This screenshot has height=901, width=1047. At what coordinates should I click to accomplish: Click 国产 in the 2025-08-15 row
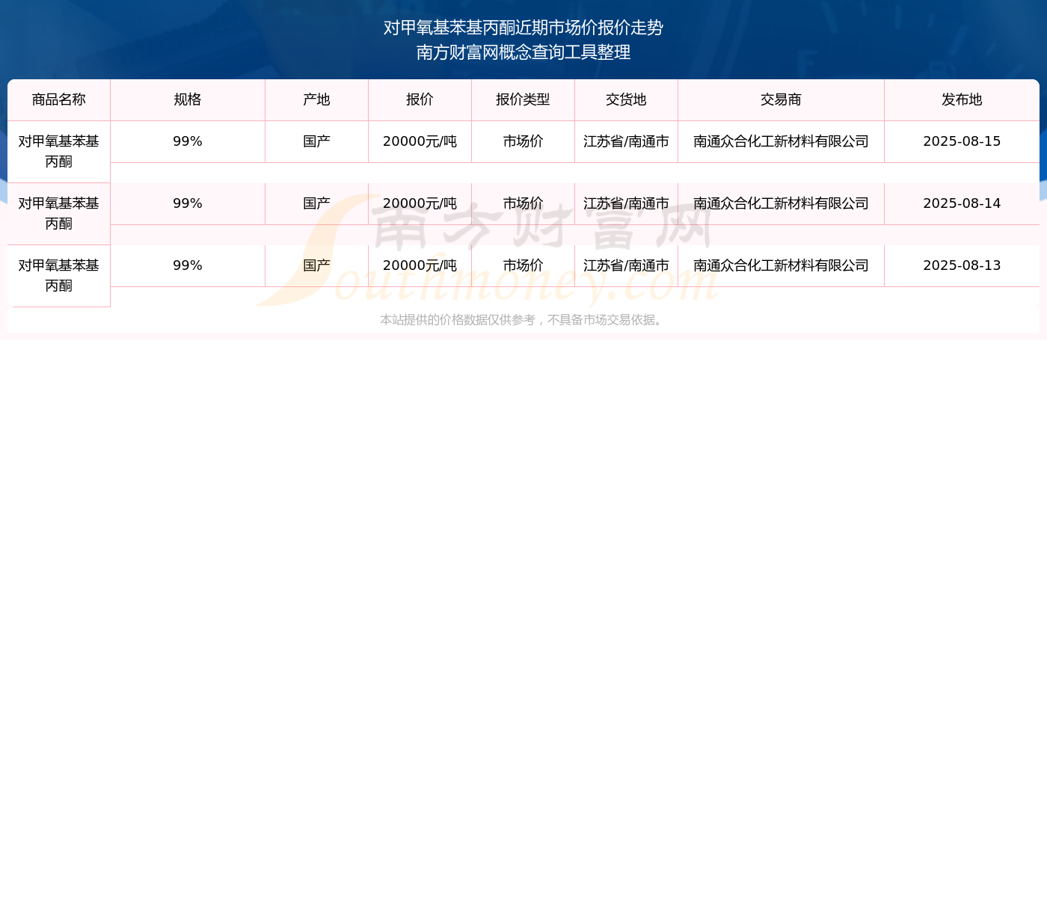317,141
